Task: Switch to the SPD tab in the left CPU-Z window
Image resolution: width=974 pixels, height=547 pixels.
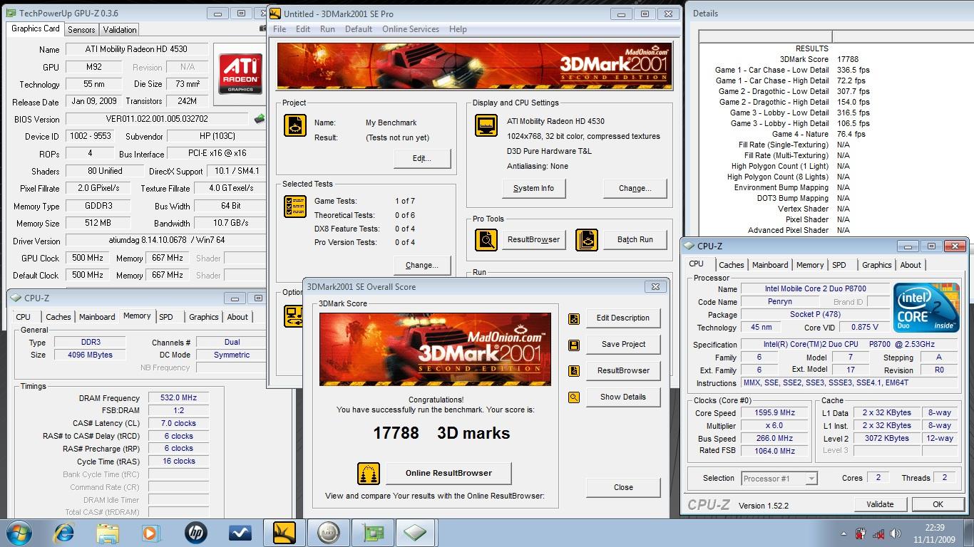Action: tap(166, 317)
